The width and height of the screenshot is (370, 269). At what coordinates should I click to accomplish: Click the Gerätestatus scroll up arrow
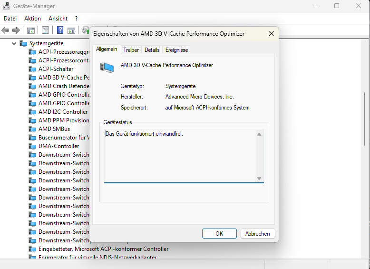pyautogui.click(x=259, y=134)
